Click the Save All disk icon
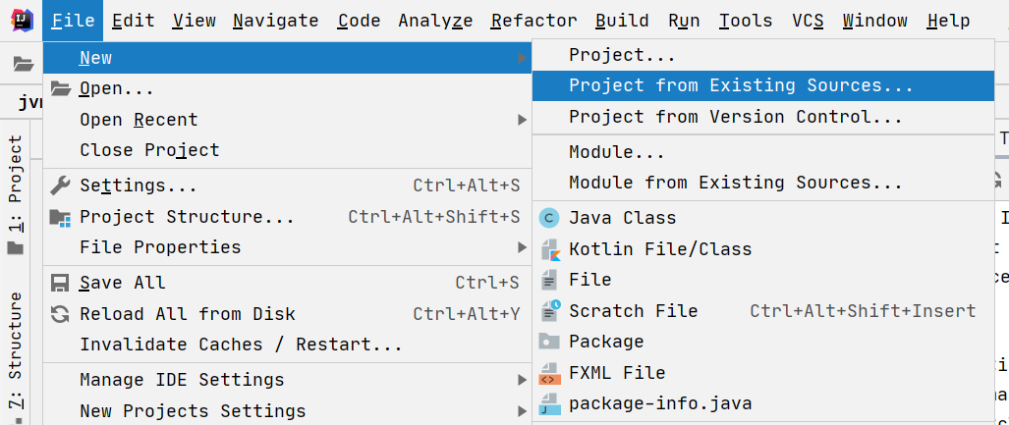Viewport: 1009px width, 425px height. 61,283
